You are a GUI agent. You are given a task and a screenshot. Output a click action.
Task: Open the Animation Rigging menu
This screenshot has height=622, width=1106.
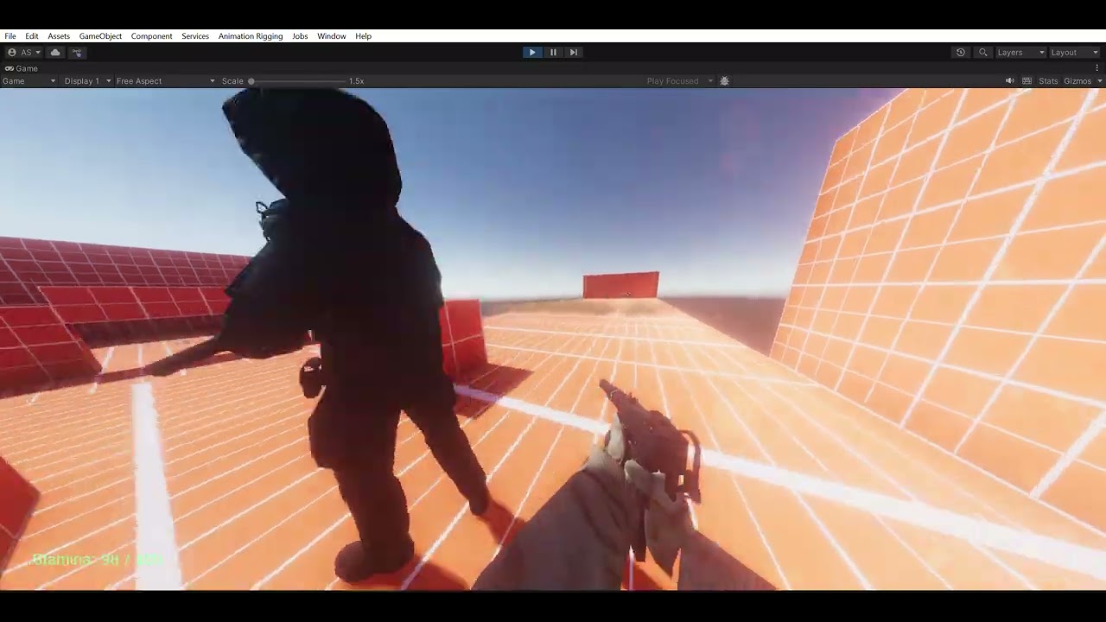pyautogui.click(x=251, y=36)
